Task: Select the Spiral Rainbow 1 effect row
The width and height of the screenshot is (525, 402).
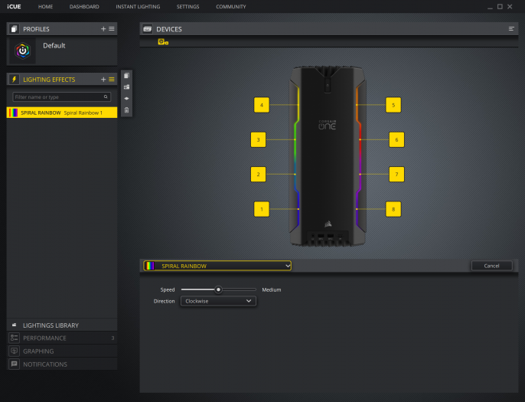Action: coord(62,113)
